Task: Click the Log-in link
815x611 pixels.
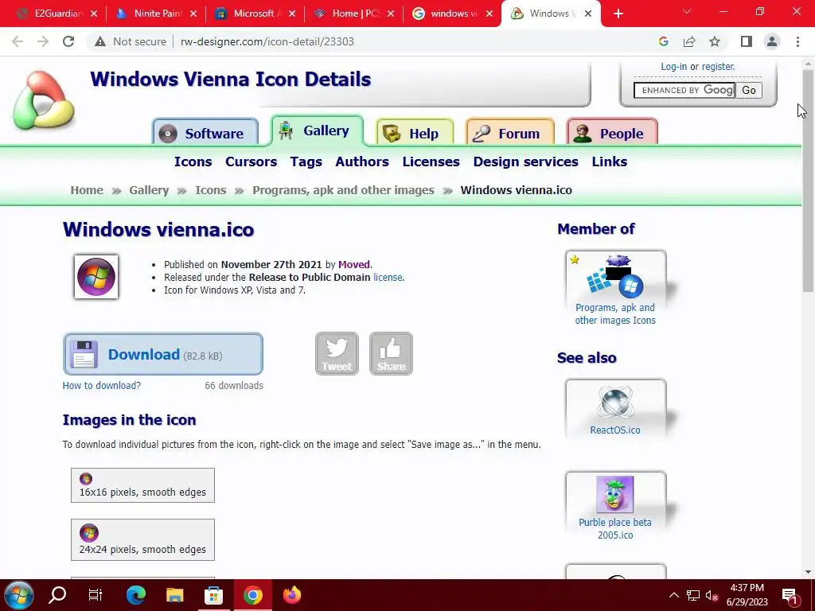Action: click(673, 67)
